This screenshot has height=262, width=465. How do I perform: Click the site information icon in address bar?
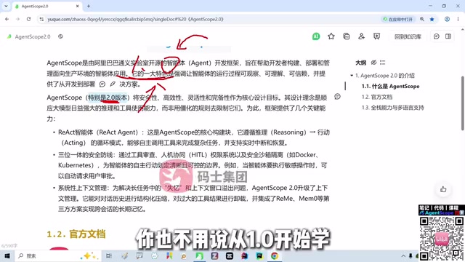point(41,20)
